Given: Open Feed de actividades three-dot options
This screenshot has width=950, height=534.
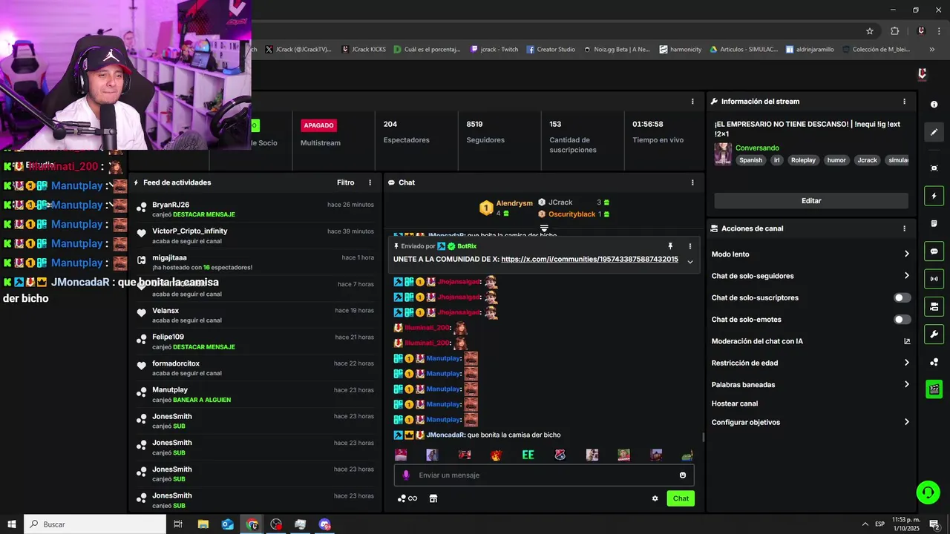Looking at the screenshot, I should tap(370, 182).
